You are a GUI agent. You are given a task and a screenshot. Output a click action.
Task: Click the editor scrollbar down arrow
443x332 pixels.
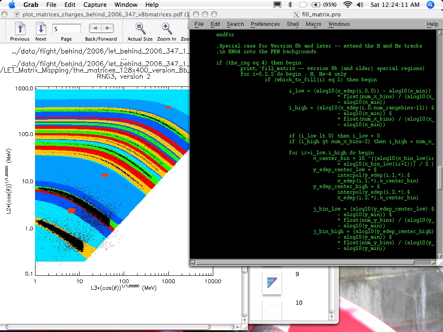(x=440, y=256)
